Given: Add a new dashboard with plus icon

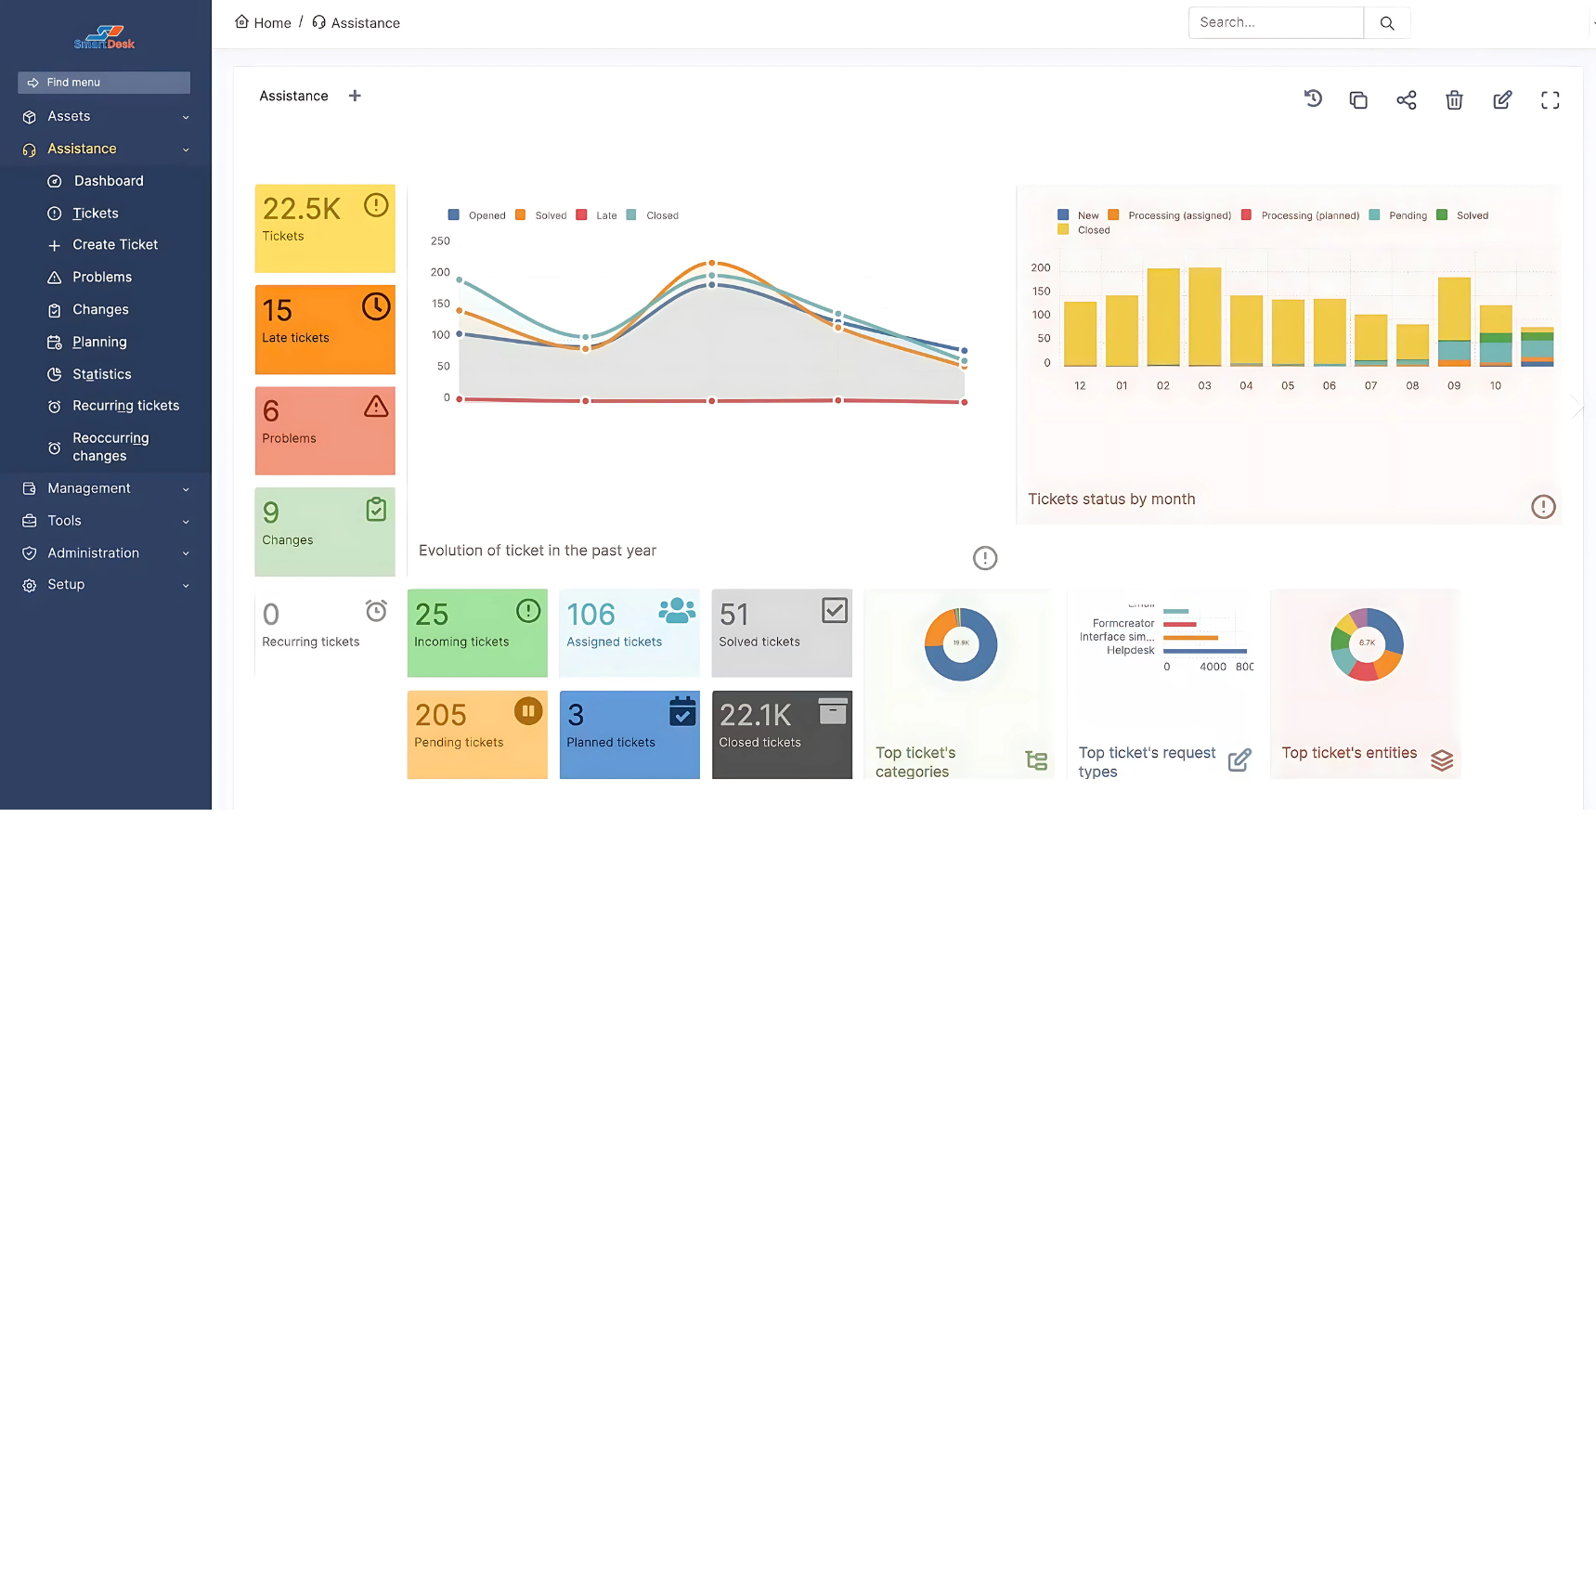Looking at the screenshot, I should 355,96.
